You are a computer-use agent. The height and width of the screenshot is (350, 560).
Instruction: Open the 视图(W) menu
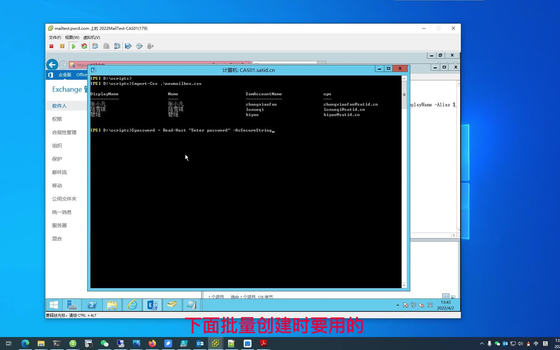click(72, 38)
